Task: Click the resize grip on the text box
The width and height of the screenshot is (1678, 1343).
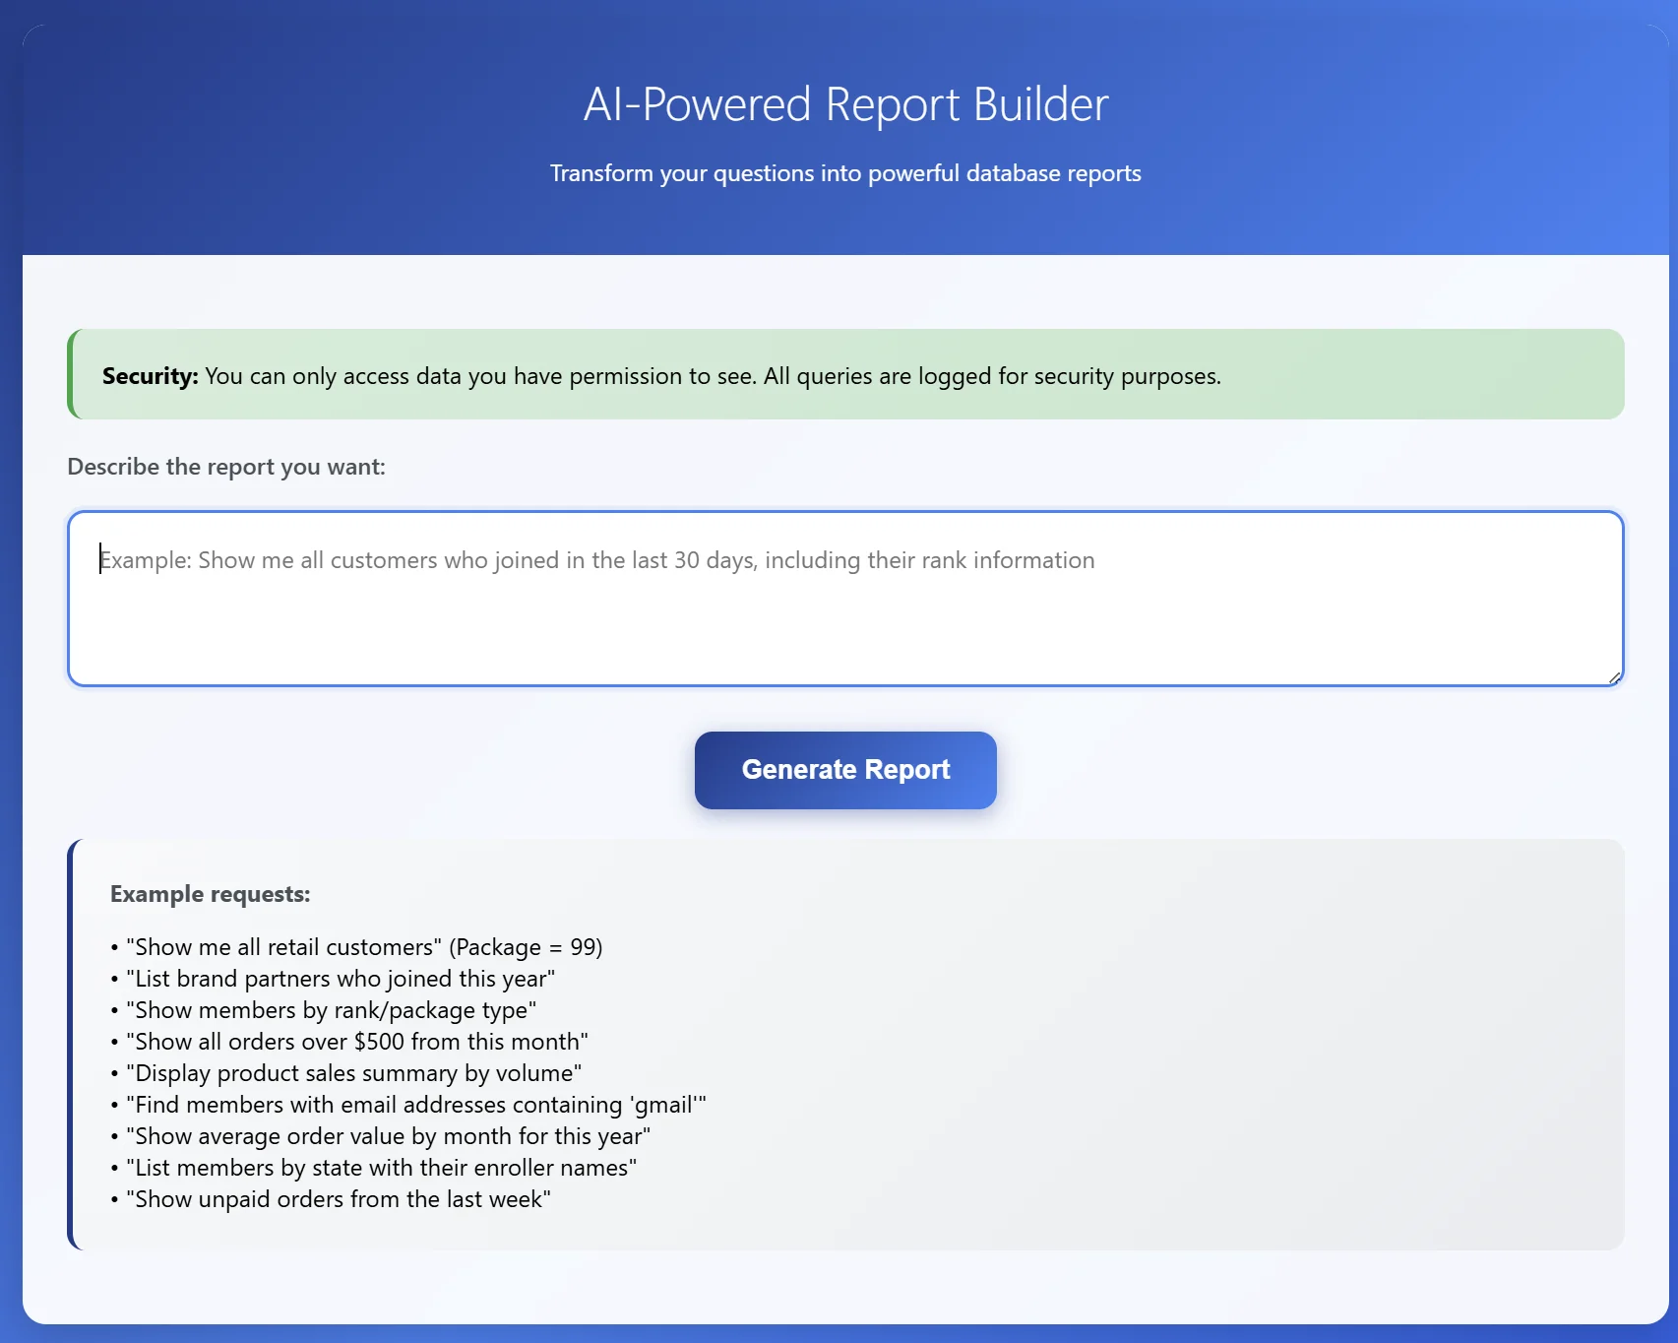Action: (1612, 676)
